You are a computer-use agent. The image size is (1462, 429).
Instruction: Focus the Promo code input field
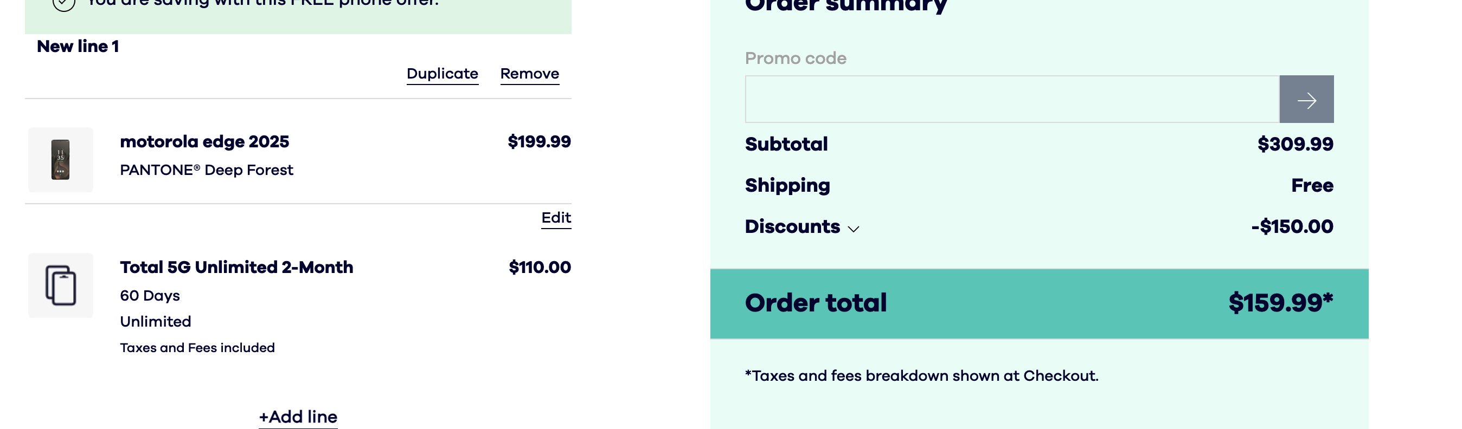tap(1011, 100)
